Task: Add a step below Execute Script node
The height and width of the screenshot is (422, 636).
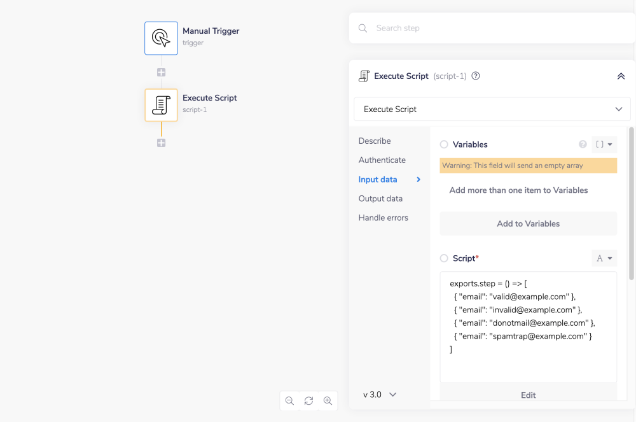Action: point(161,143)
